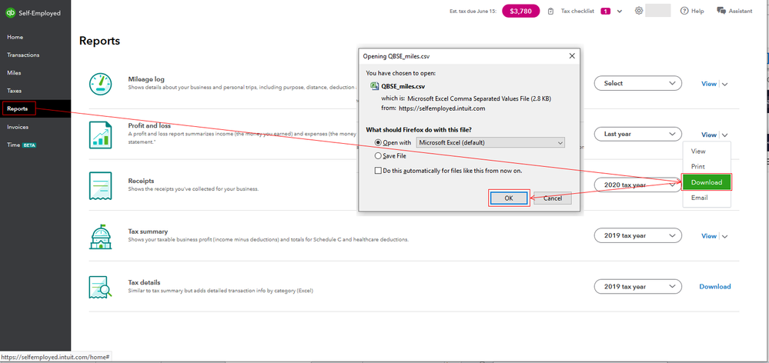Click the QBSE_miles.csv file icon
769x363 pixels.
click(376, 86)
